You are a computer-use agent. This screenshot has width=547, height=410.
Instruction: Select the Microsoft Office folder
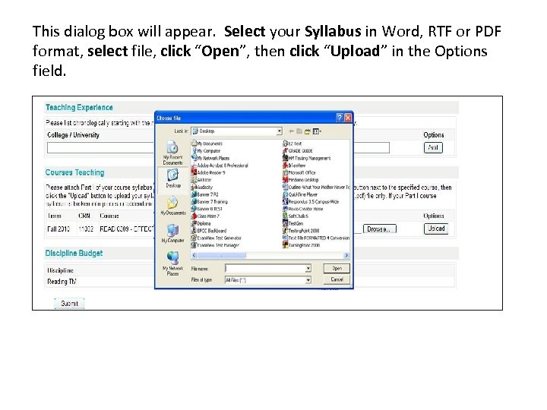coord(299,172)
